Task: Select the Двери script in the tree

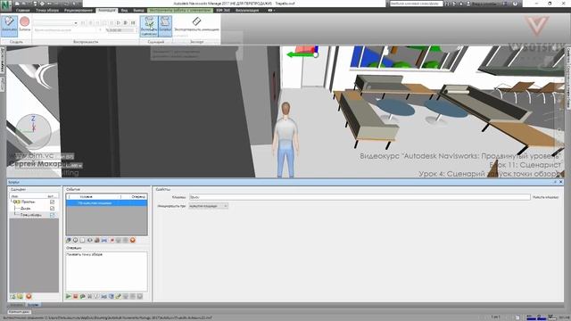Action: click(x=25, y=208)
